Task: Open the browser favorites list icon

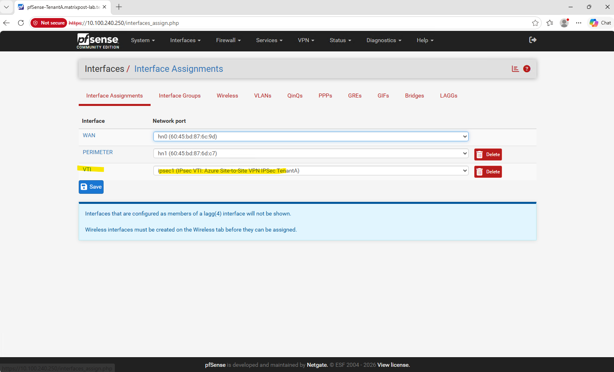Action: [550, 23]
